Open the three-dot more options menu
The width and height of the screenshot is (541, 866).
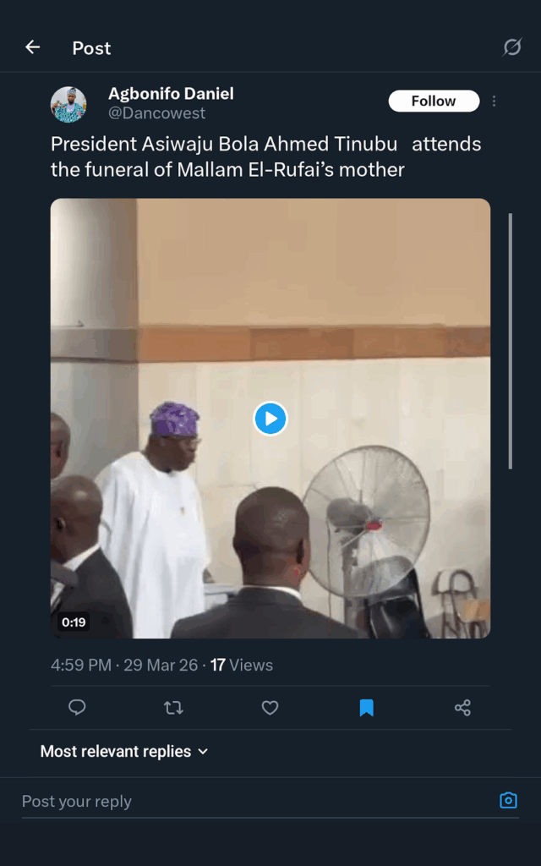(495, 101)
